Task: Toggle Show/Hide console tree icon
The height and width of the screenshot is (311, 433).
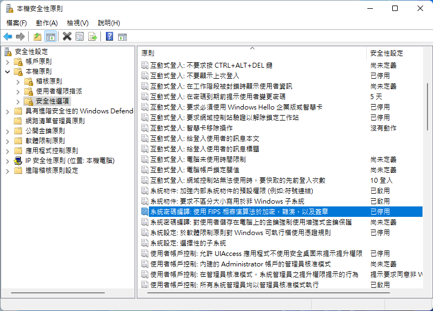Action: coord(51,36)
